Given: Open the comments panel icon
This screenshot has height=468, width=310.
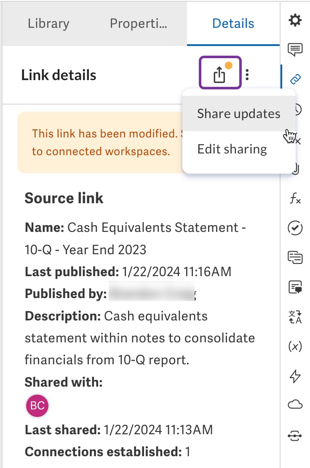Looking at the screenshot, I should [295, 49].
